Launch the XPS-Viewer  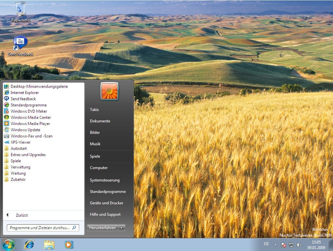click(21, 142)
